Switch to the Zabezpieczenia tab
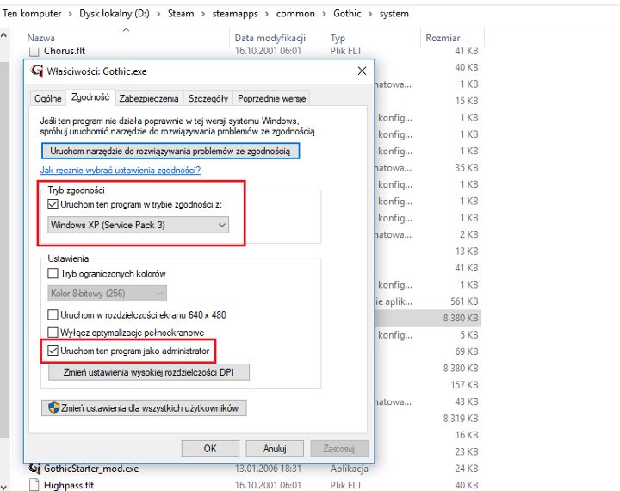The image size is (620, 491). [149, 98]
